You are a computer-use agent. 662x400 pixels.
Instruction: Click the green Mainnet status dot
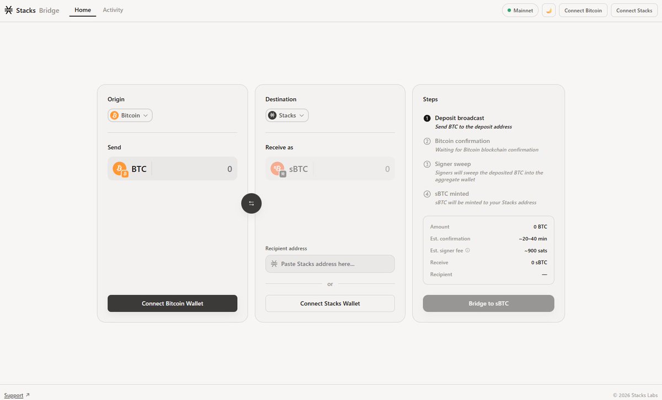tap(509, 10)
